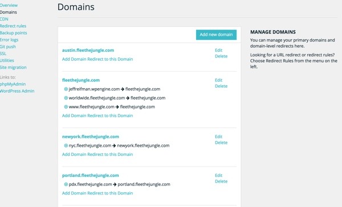
Task: Click the MANAGE DOMAINS heading
Action: [273, 32]
